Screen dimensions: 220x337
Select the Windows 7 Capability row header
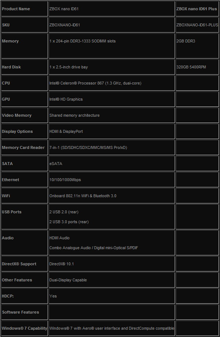(24, 328)
